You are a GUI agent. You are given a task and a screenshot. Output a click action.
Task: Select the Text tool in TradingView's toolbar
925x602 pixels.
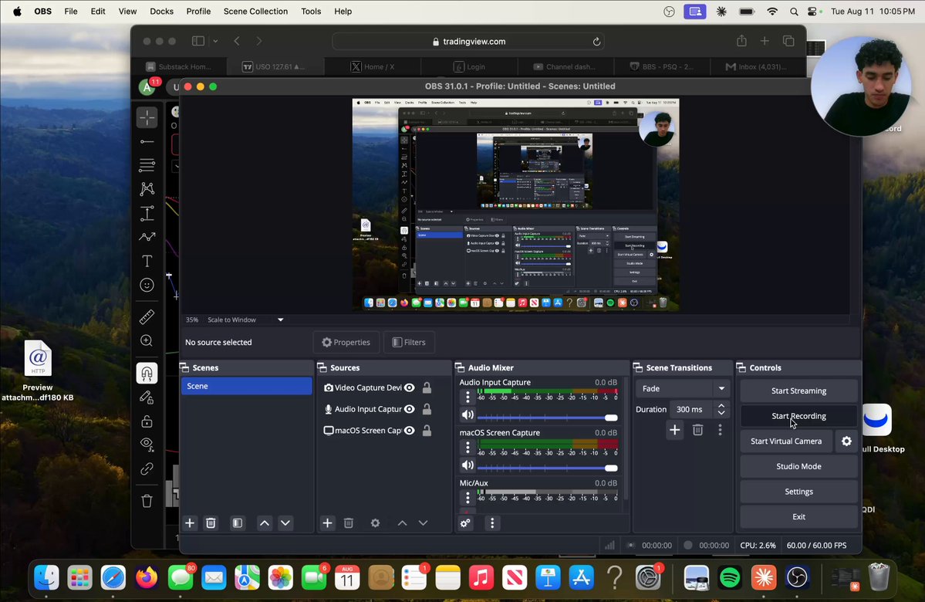tap(147, 261)
